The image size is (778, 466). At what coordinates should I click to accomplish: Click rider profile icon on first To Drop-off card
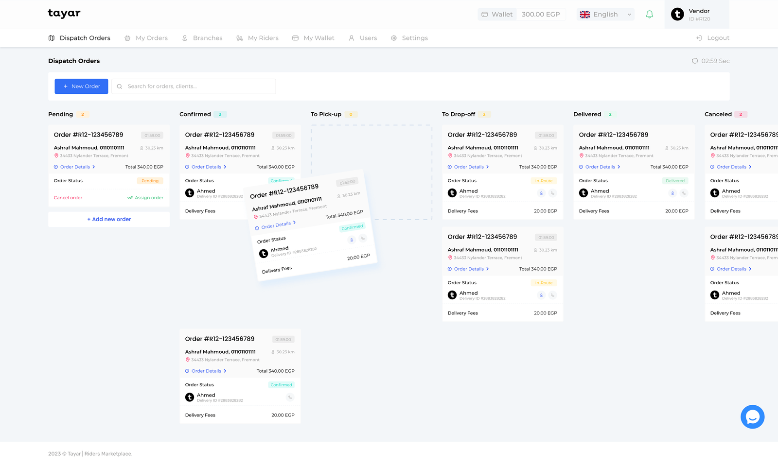click(541, 193)
